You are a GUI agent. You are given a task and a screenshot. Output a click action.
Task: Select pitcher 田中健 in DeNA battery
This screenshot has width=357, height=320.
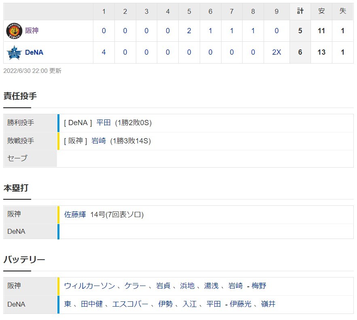click(x=92, y=304)
